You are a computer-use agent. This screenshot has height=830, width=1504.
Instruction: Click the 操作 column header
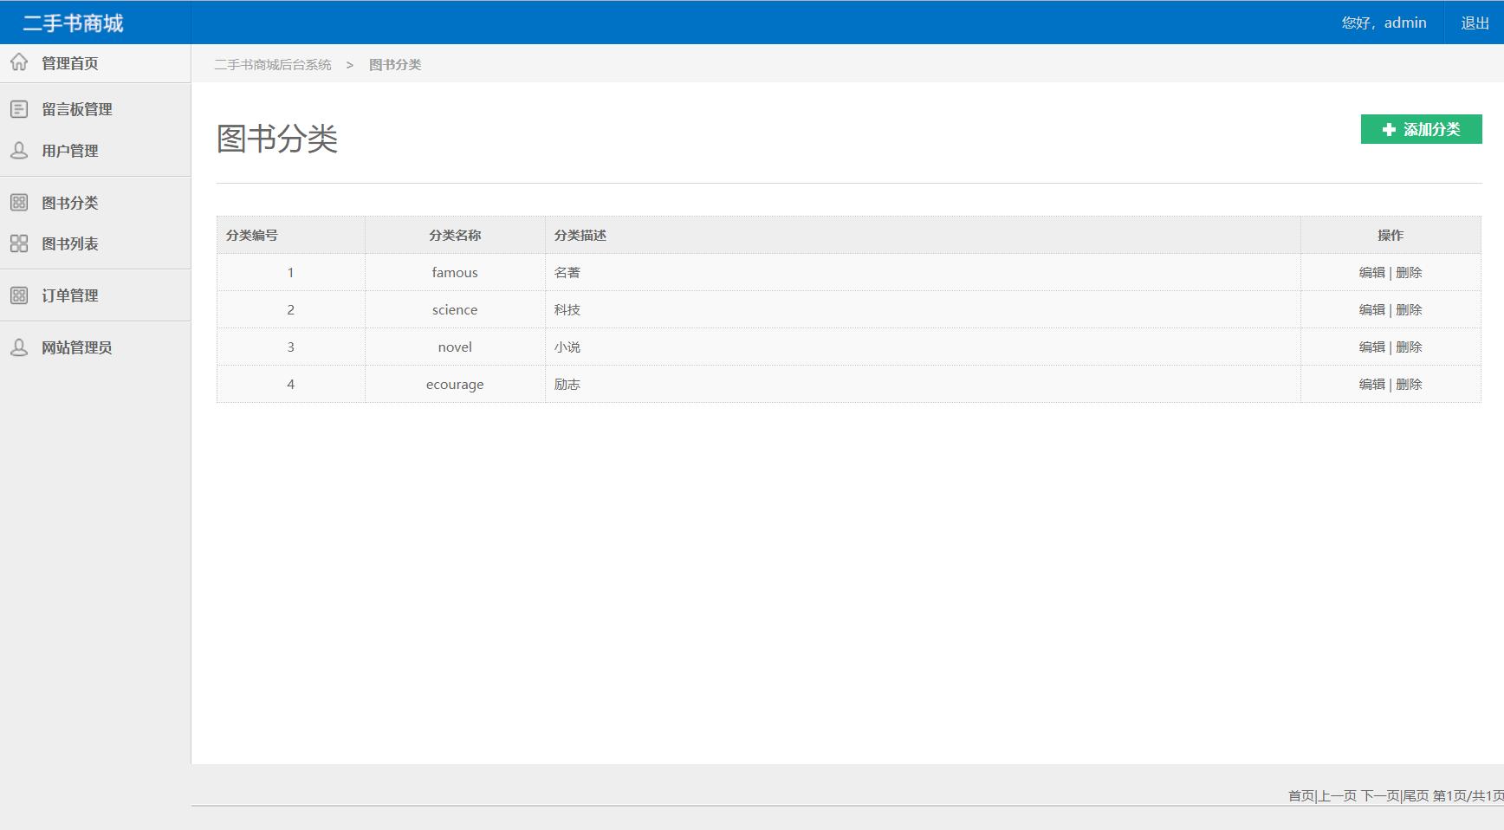[x=1391, y=235]
